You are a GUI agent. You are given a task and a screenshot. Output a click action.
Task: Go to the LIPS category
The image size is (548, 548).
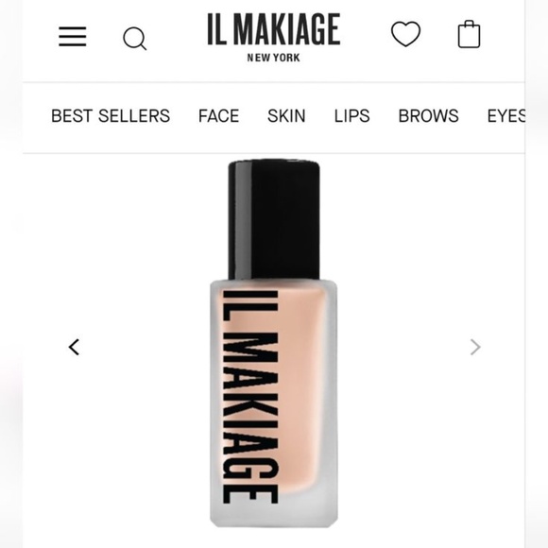pos(351,115)
